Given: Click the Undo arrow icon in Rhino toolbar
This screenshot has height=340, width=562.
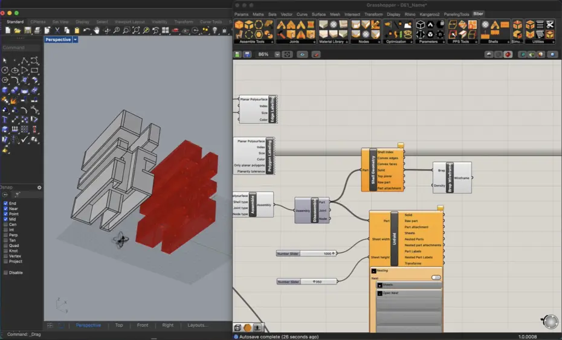Looking at the screenshot, I should click(x=86, y=31).
